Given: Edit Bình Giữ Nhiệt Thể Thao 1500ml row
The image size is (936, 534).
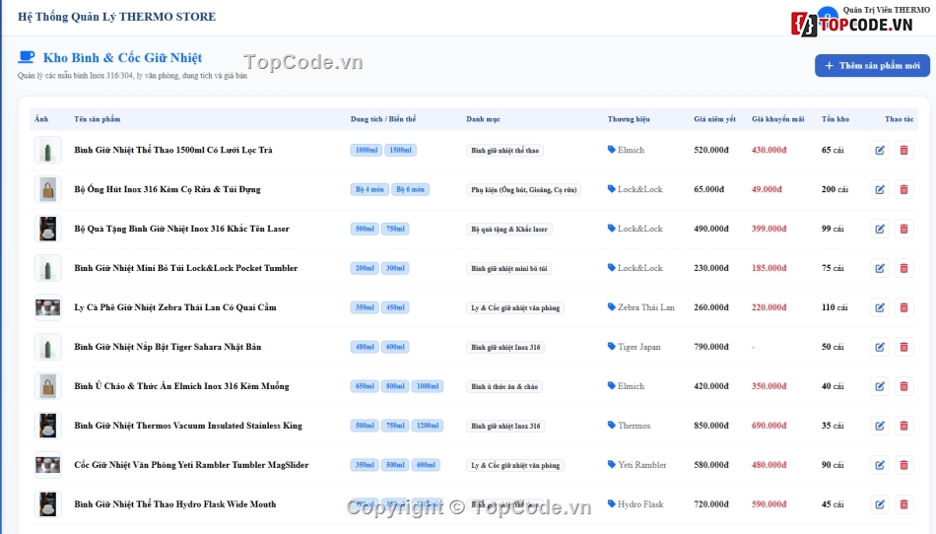Looking at the screenshot, I should pos(880,151).
